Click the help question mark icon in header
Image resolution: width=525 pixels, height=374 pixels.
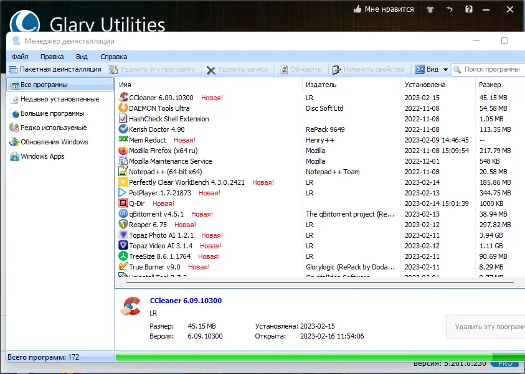pos(469,9)
